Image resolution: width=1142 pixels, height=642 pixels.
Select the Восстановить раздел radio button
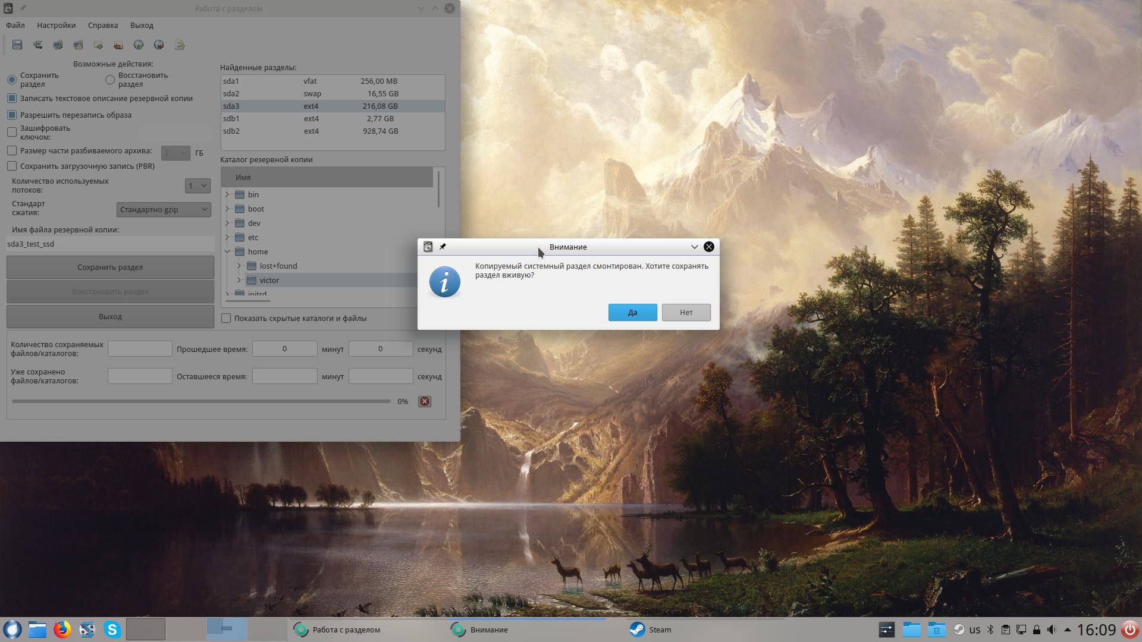[x=110, y=80]
